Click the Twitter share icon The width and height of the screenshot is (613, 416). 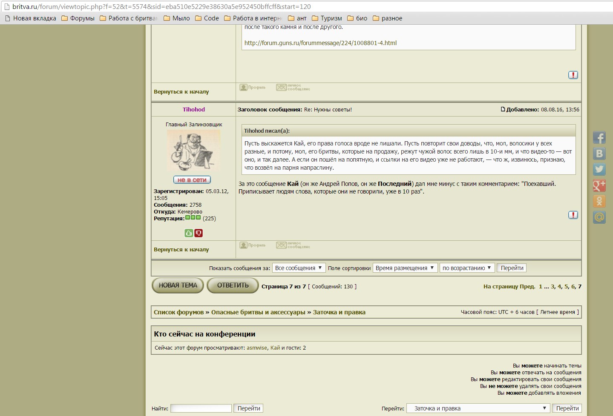(x=599, y=169)
